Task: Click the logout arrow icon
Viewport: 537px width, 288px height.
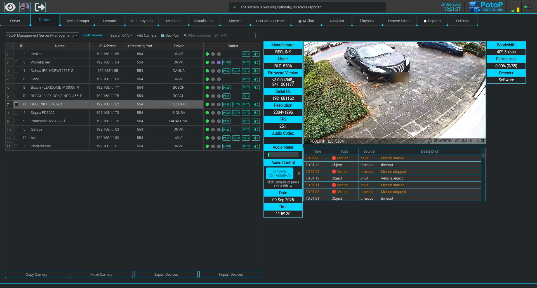Action: click(x=40, y=7)
